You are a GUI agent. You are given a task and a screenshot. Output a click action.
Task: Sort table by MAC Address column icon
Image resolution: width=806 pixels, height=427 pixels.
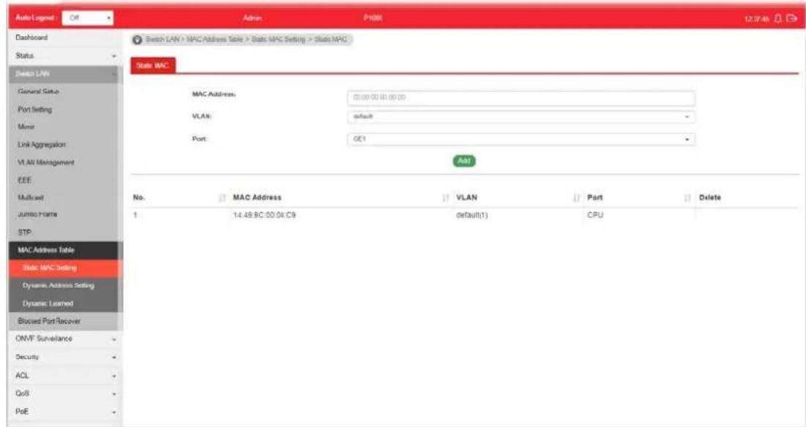446,197
